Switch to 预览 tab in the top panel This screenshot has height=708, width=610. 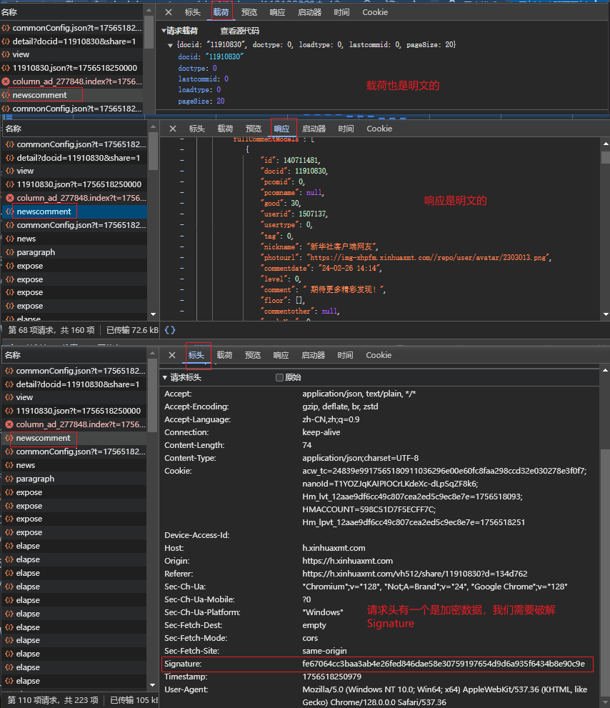tap(249, 12)
